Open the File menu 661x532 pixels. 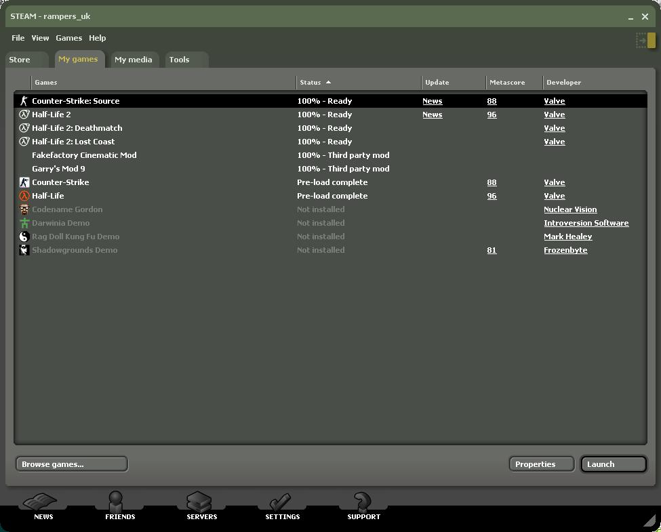coord(18,38)
